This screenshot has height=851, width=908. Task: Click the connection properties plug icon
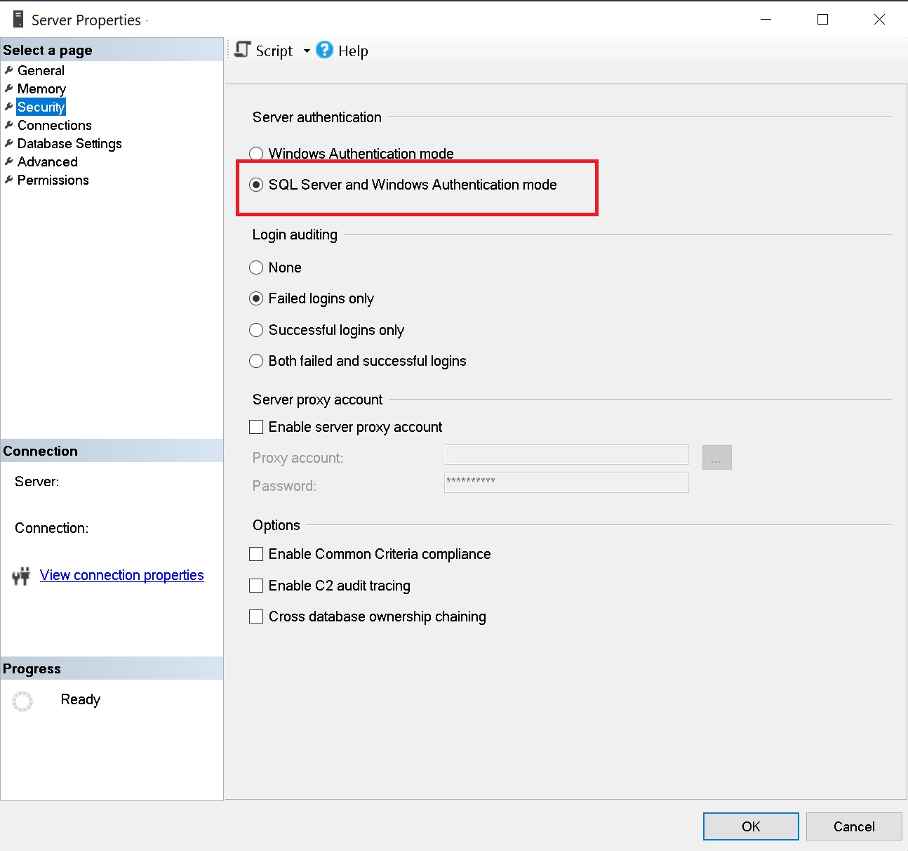21,576
